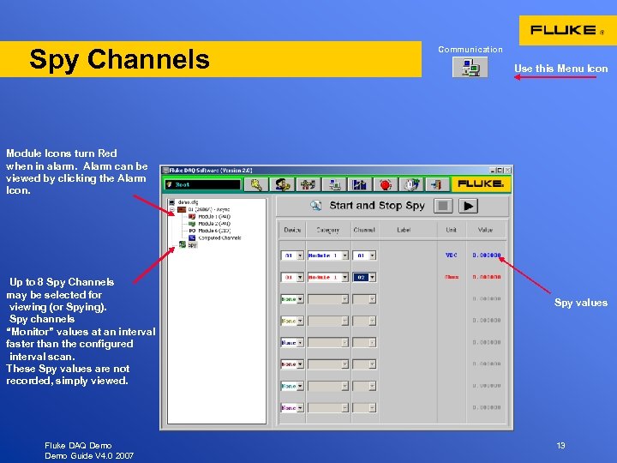Open the red Module 1 Category dropdown
Viewport: 617px width, 463px height.
pos(344,277)
